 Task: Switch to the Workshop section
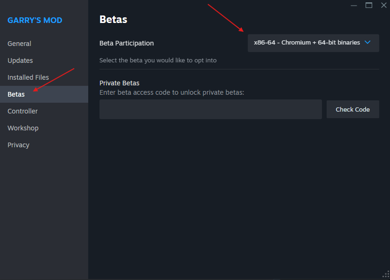coord(23,128)
